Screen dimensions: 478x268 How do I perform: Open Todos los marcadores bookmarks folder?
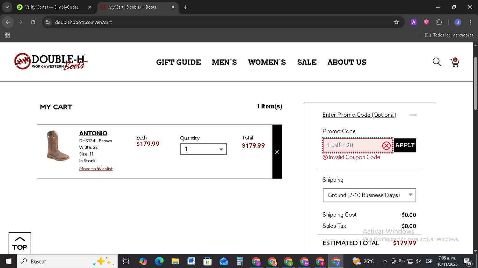point(449,35)
